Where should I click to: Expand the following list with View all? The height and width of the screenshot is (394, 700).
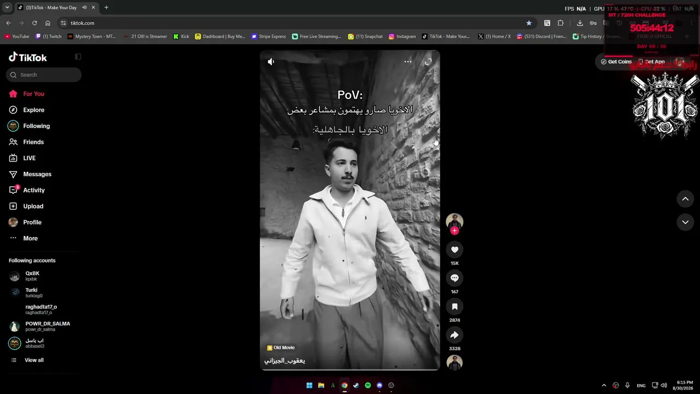(27, 360)
